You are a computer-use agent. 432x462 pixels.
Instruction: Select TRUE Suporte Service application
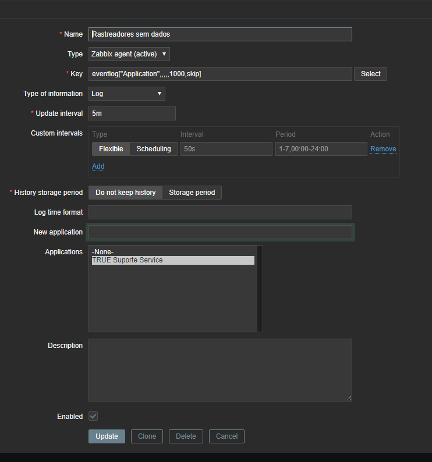172,260
